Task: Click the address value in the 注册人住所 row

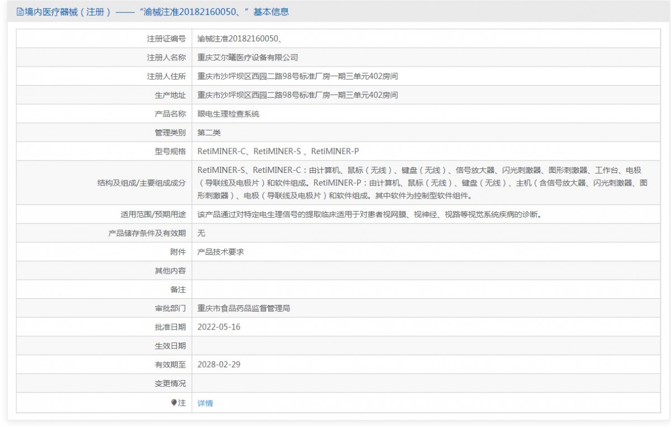Action: pyautogui.click(x=297, y=76)
